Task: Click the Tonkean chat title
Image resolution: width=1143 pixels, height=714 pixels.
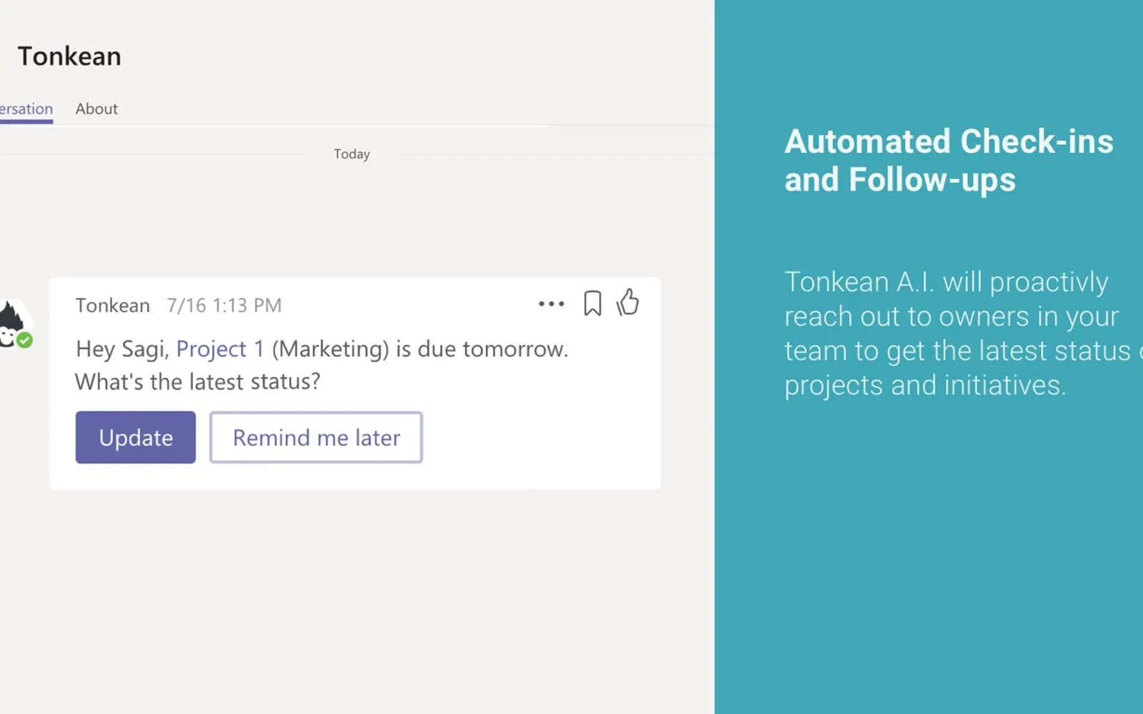Action: coord(69,56)
